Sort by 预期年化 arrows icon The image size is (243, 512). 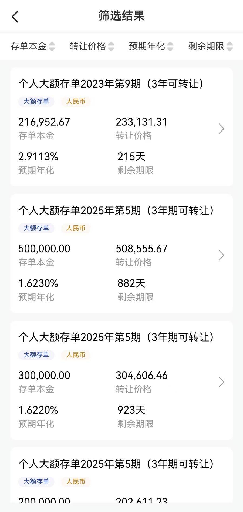[x=170, y=46]
